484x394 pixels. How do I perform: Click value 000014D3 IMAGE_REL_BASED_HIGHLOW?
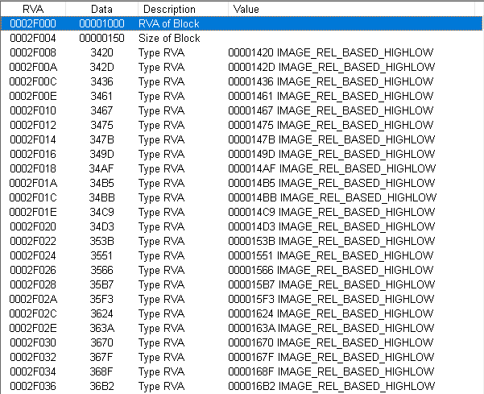coord(332,227)
